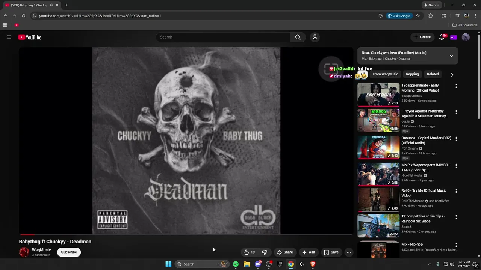Viewport: 481px width, 270px height.
Task: Open options for Mix - Hip-hop
Action: click(456, 245)
